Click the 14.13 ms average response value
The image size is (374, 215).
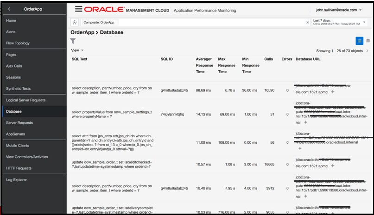[x=203, y=114]
